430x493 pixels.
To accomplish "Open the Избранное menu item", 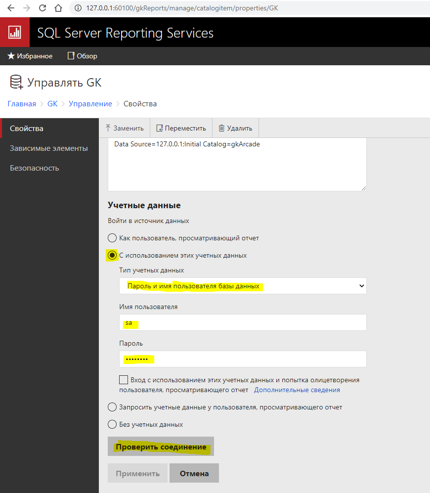I will coord(30,56).
